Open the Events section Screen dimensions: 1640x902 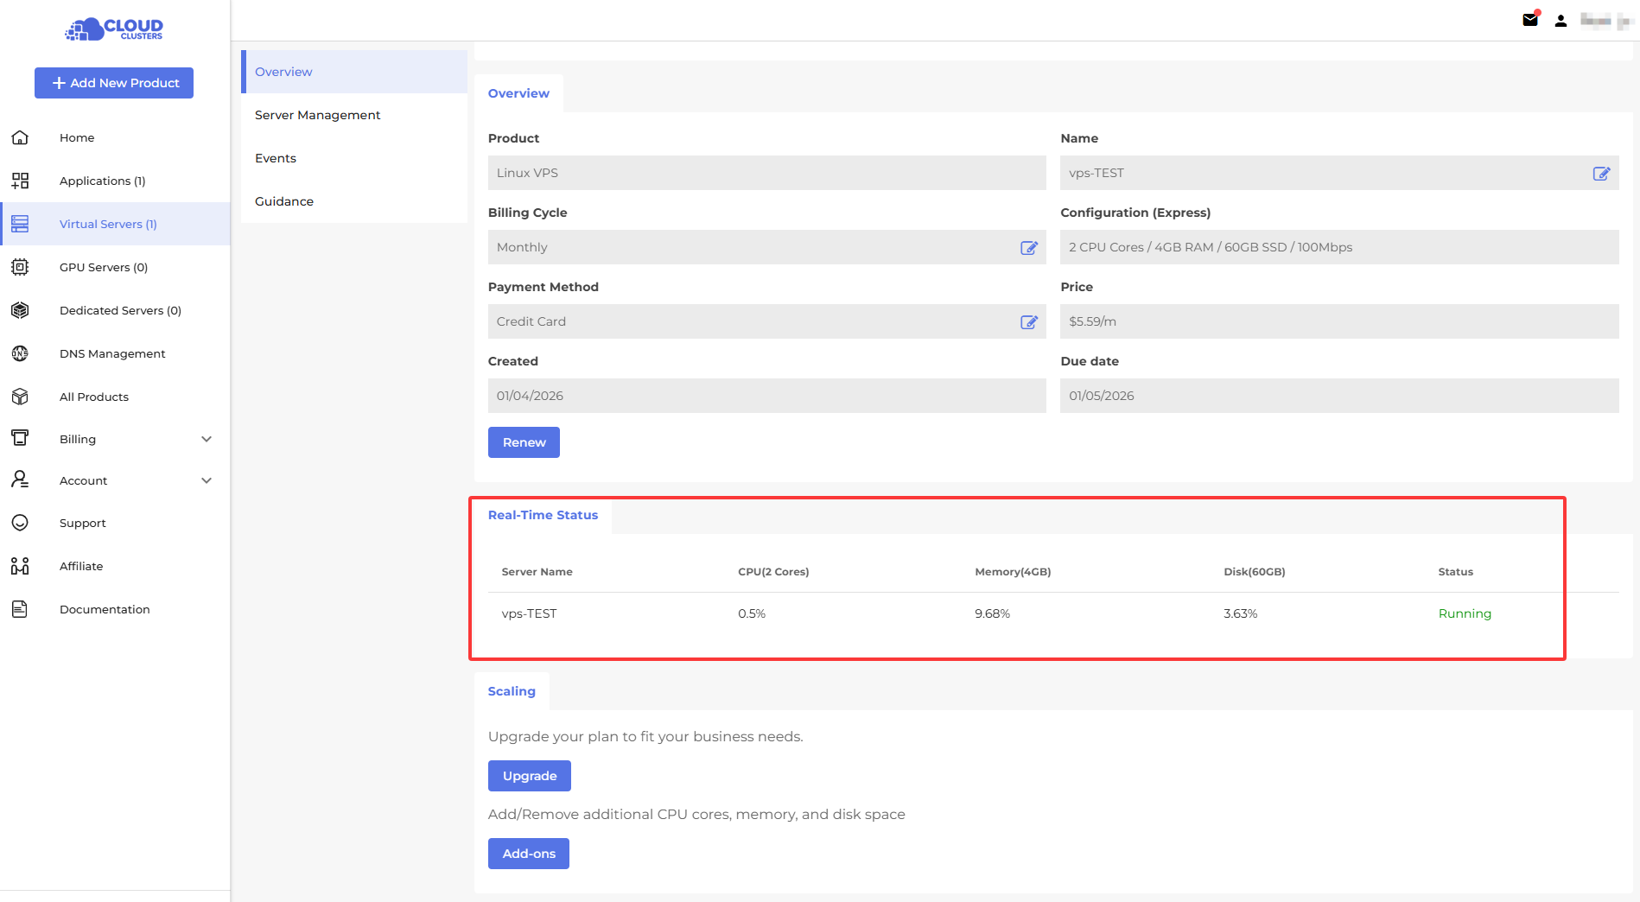[x=276, y=158]
